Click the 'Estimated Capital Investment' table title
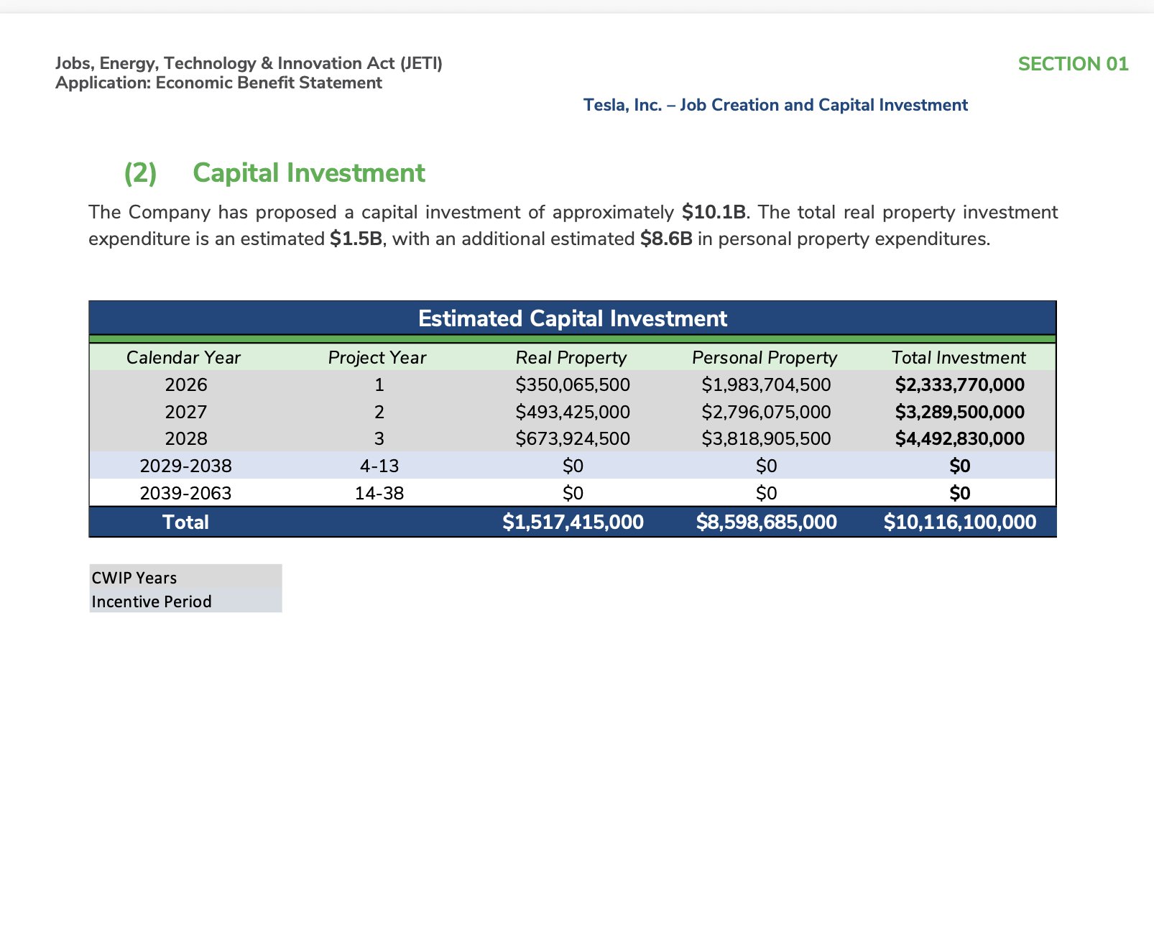This screenshot has width=1154, height=940. (x=573, y=318)
